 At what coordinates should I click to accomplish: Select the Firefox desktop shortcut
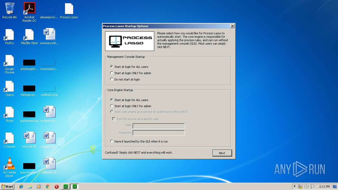click(10, 36)
